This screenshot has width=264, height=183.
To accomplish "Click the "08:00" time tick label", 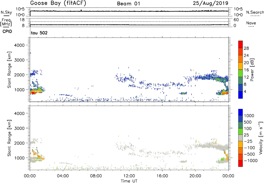I will (x=96, y=176).
